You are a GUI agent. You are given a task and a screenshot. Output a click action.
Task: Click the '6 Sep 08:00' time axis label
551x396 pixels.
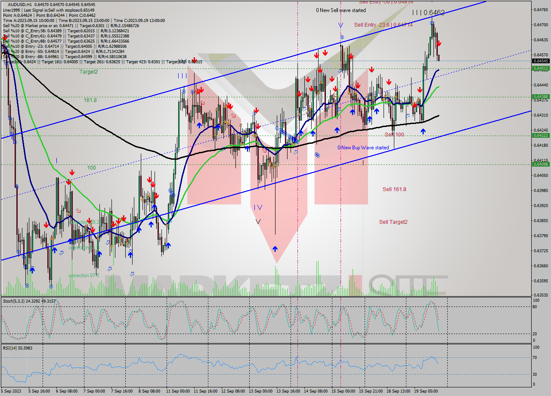(66, 391)
